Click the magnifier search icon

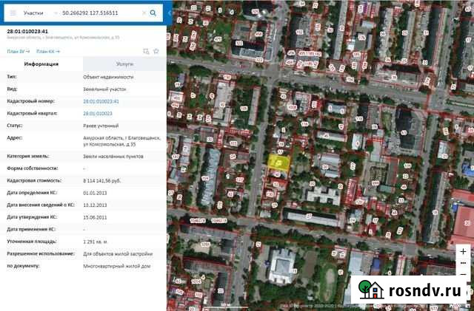coord(153,13)
